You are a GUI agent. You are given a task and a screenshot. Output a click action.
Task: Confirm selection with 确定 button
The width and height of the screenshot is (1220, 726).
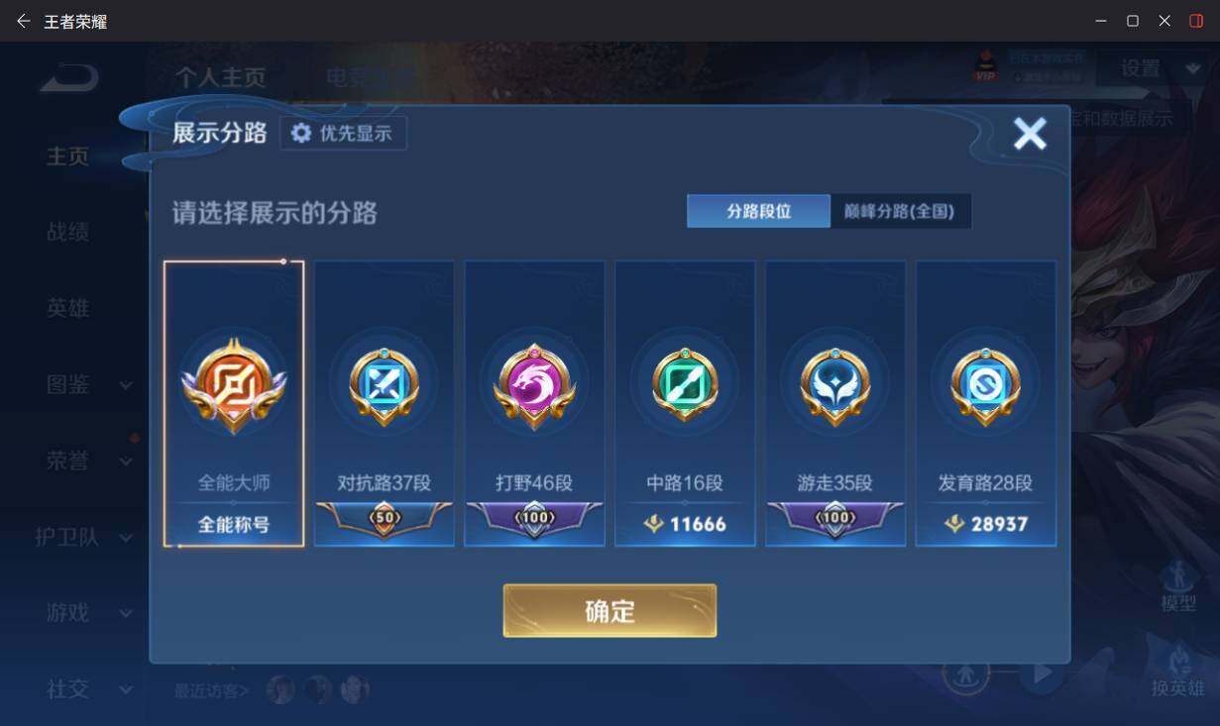[x=610, y=611]
